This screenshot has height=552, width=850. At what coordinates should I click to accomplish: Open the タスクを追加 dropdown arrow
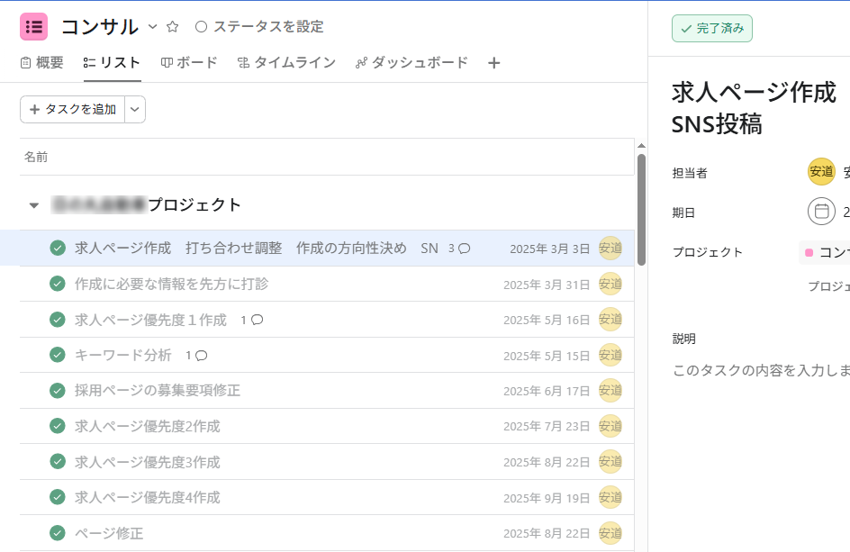click(x=135, y=109)
